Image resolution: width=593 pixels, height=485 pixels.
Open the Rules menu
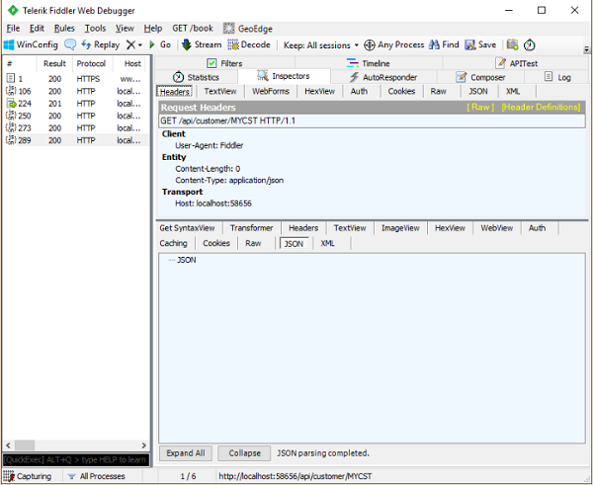coord(64,29)
